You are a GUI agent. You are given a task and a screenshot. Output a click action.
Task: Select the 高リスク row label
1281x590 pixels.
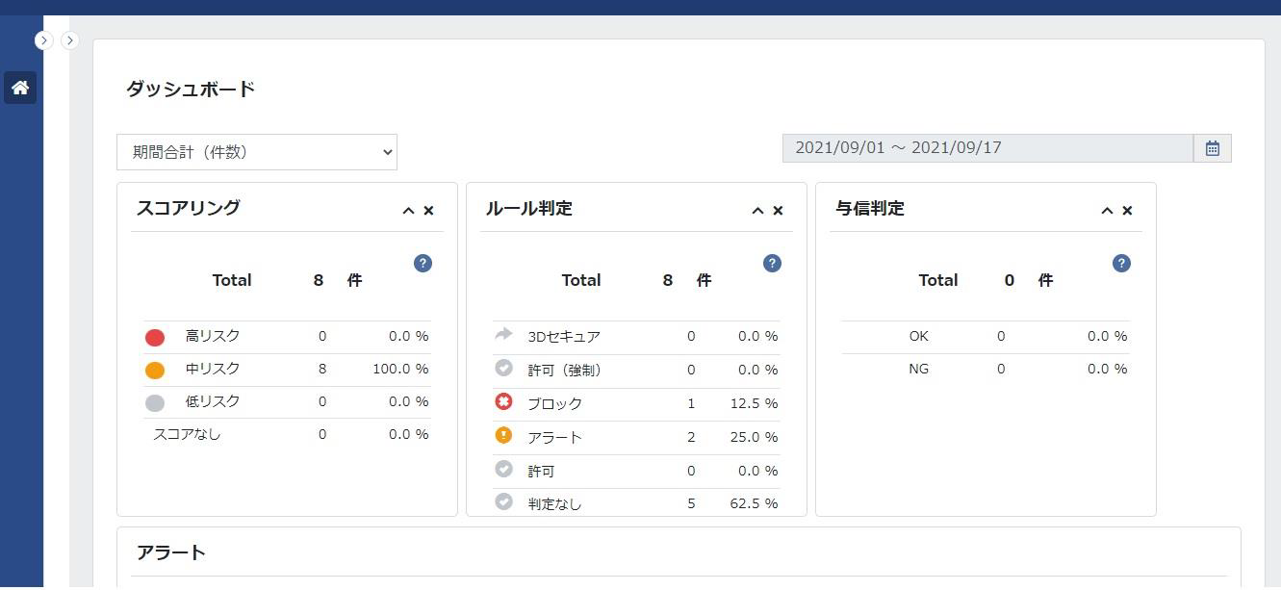point(213,336)
